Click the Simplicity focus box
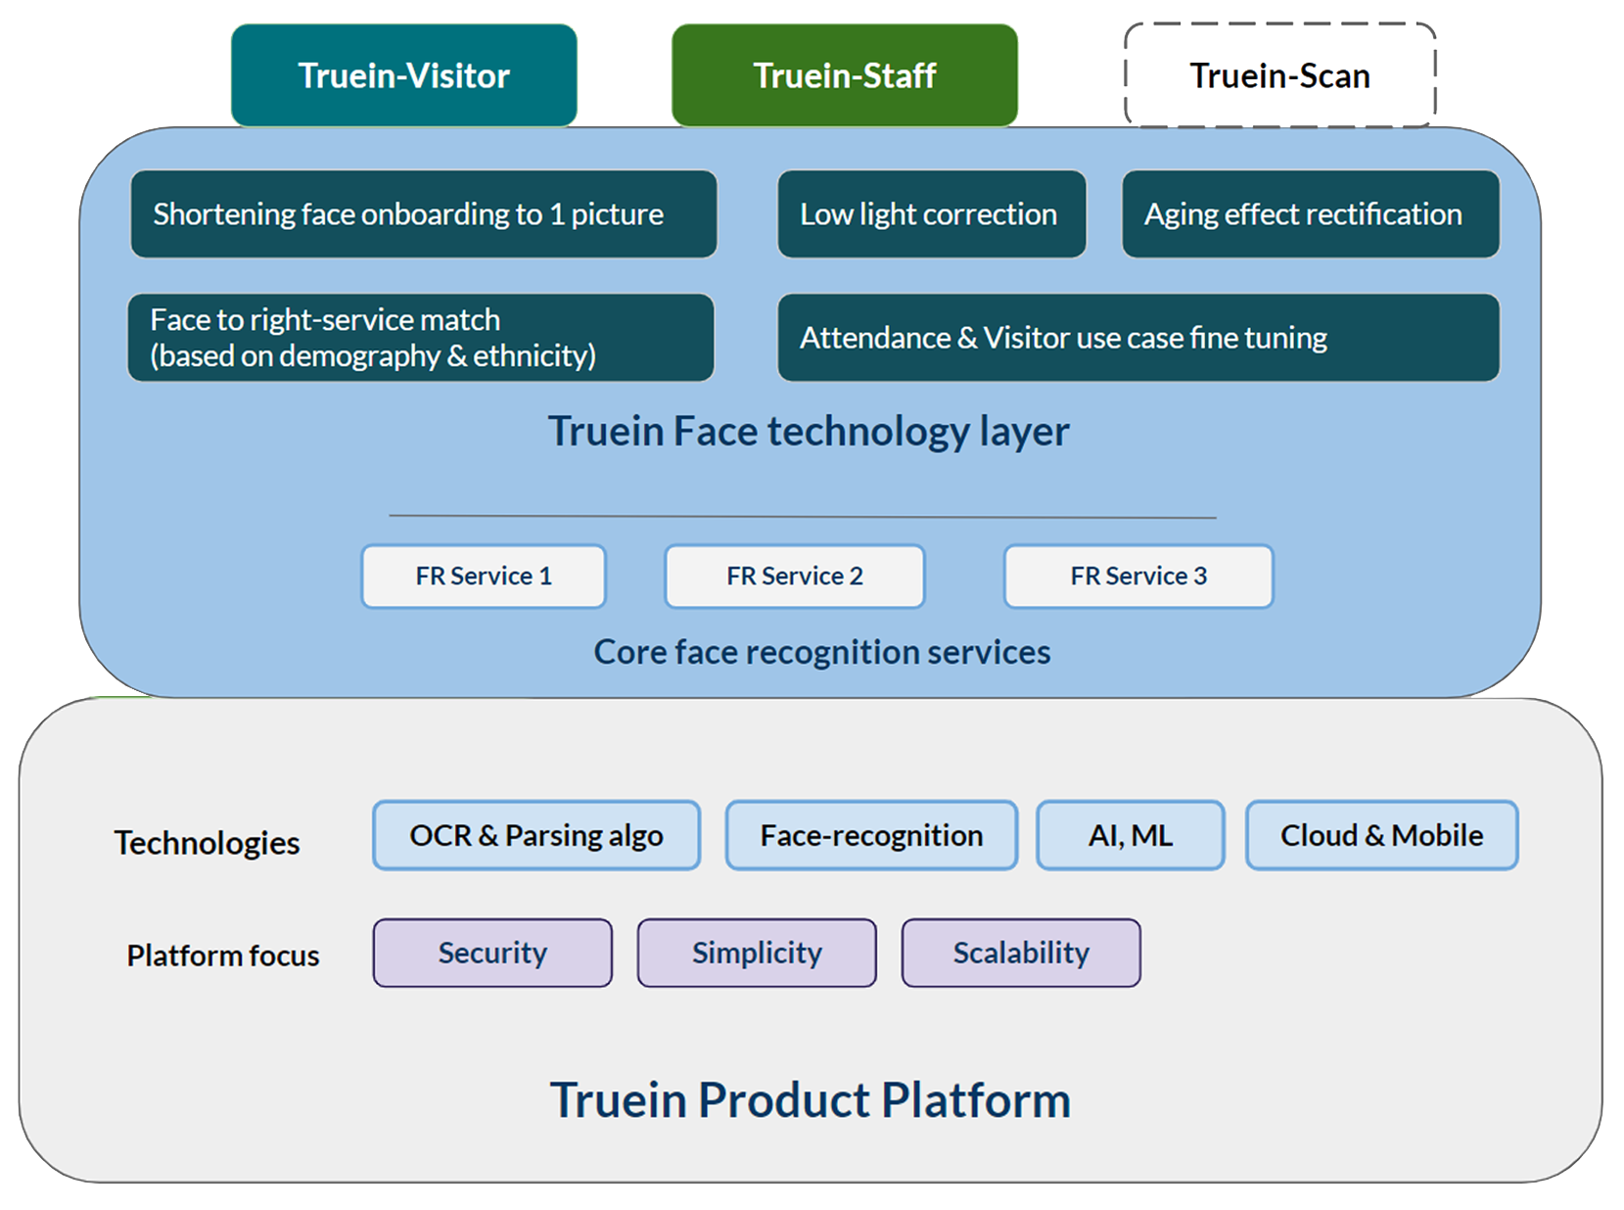This screenshot has height=1210, width=1624. pyautogui.click(x=757, y=953)
